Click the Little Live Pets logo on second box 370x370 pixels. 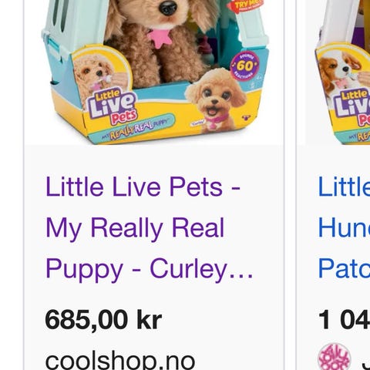351,107
